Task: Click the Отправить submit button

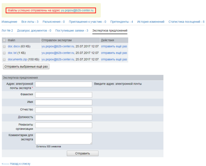Action: click(x=82, y=153)
